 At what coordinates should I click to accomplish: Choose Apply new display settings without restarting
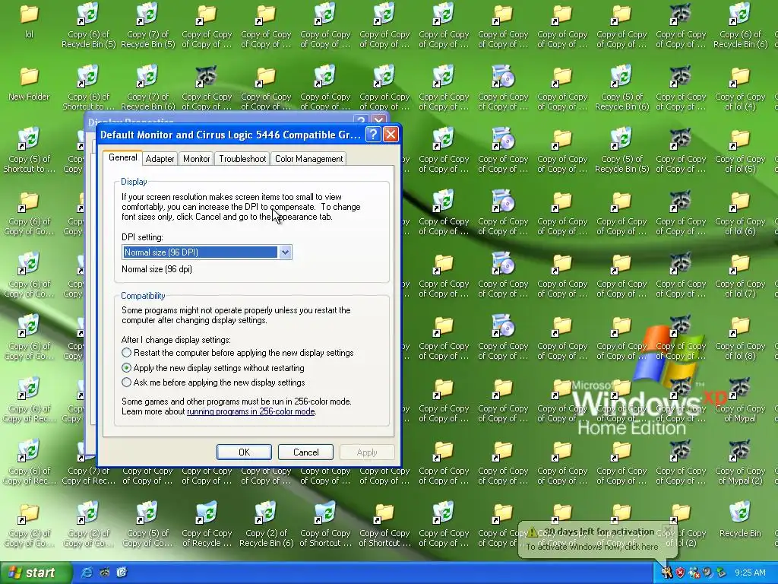click(x=213, y=368)
